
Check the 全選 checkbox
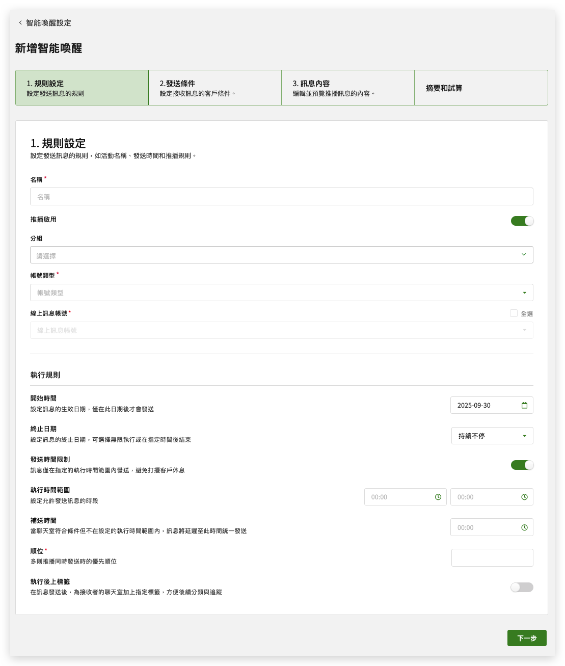514,313
